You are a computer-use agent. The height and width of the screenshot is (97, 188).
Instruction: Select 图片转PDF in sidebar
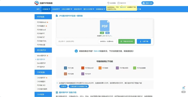(x=41, y=59)
